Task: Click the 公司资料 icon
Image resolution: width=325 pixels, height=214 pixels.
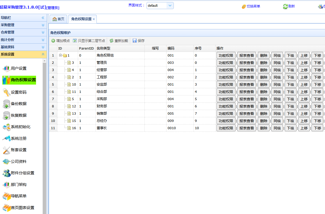Action: click(x=6, y=162)
